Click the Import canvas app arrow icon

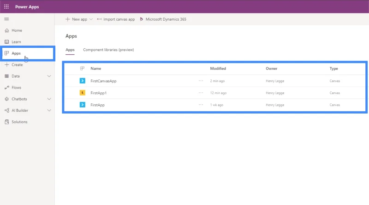point(99,19)
